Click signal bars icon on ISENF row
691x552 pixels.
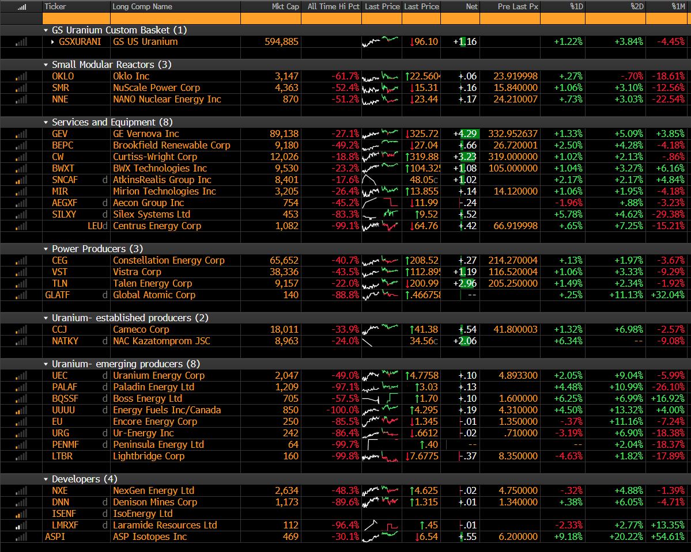21,513
